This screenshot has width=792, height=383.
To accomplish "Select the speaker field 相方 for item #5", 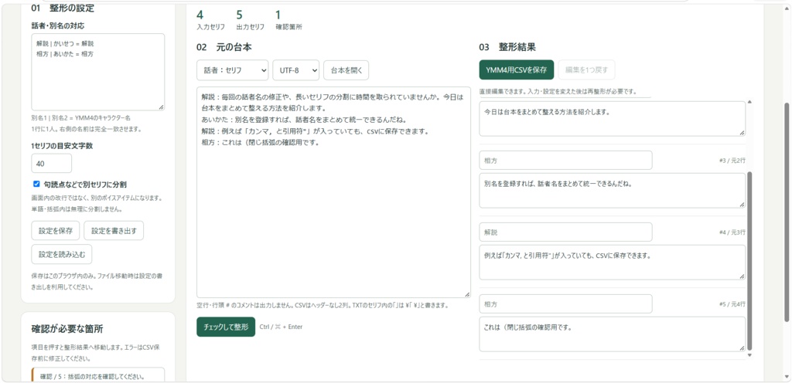I will (x=565, y=304).
